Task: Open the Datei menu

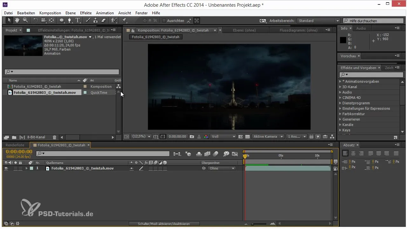Action: point(9,13)
